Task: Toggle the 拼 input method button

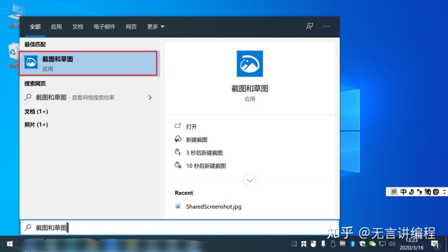Action: (394, 192)
